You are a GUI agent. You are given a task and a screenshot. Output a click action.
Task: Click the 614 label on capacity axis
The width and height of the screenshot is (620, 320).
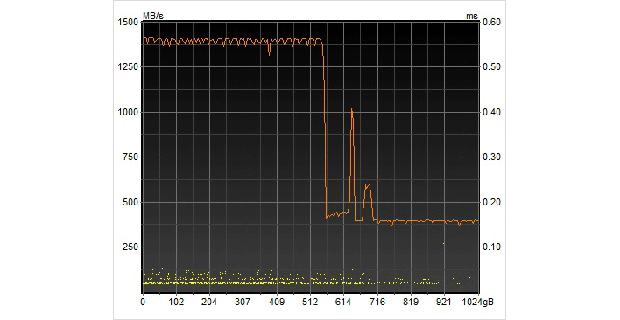tap(343, 303)
